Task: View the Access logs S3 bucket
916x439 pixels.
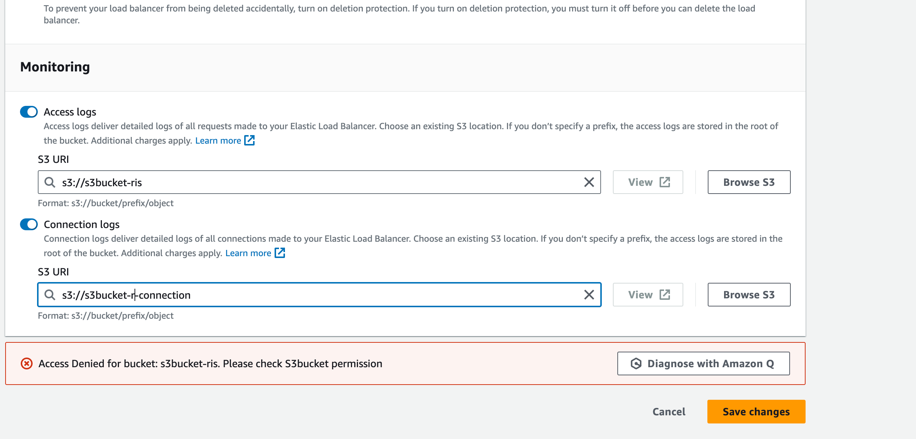Action: [x=648, y=182]
